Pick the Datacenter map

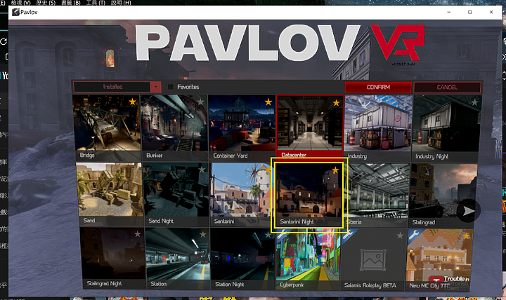tap(310, 128)
